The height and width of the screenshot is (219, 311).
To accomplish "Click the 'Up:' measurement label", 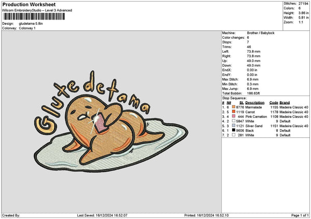I will [225, 61].
